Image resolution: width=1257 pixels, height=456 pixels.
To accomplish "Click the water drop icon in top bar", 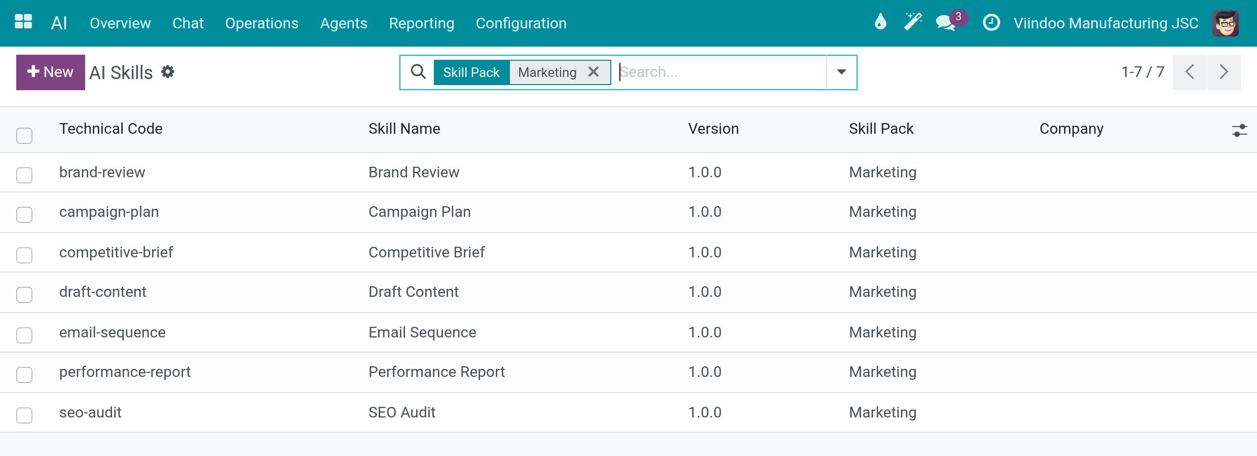I will point(880,22).
